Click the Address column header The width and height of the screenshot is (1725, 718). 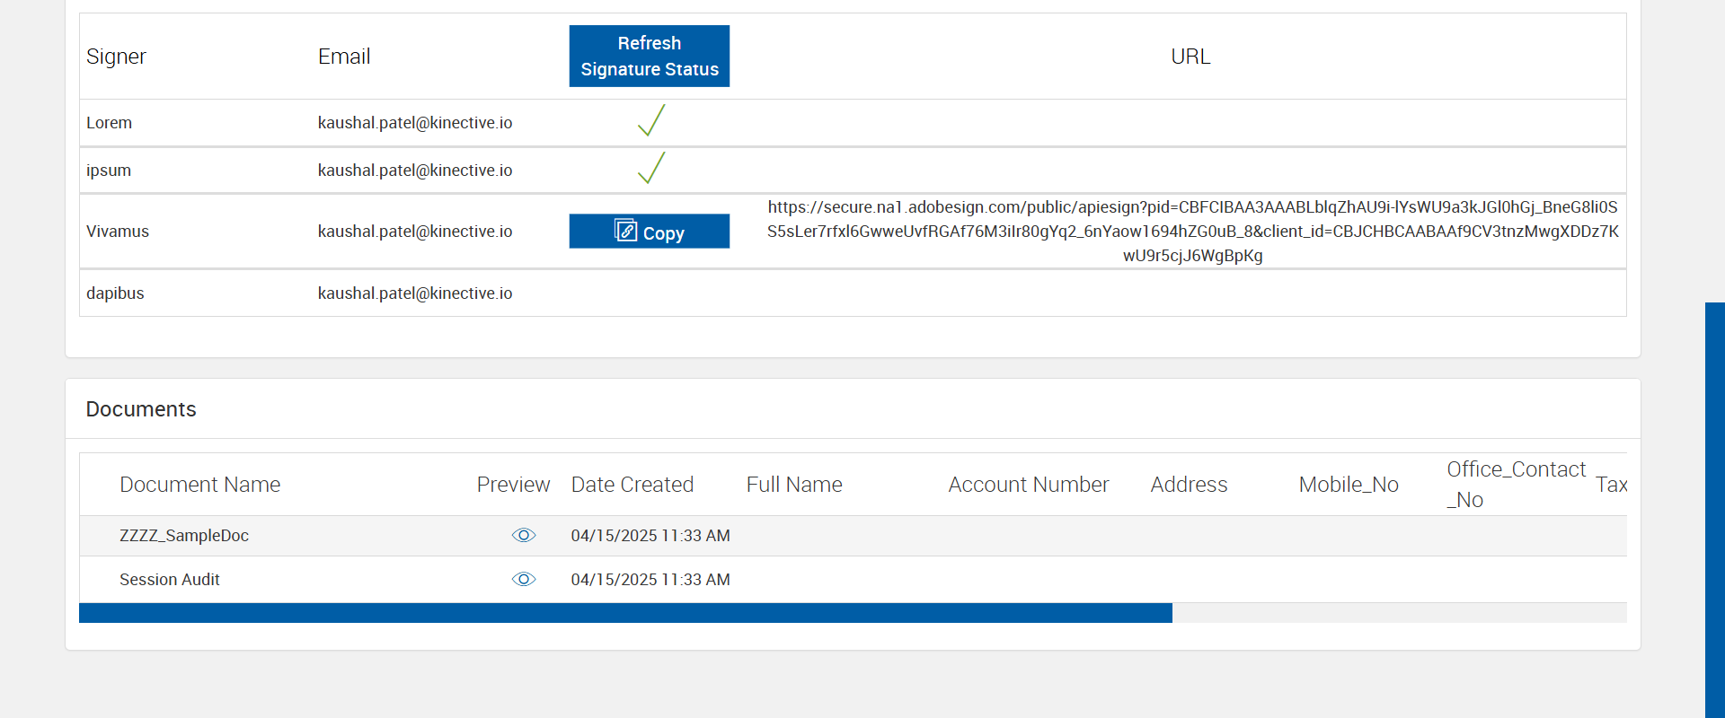pyautogui.click(x=1188, y=485)
